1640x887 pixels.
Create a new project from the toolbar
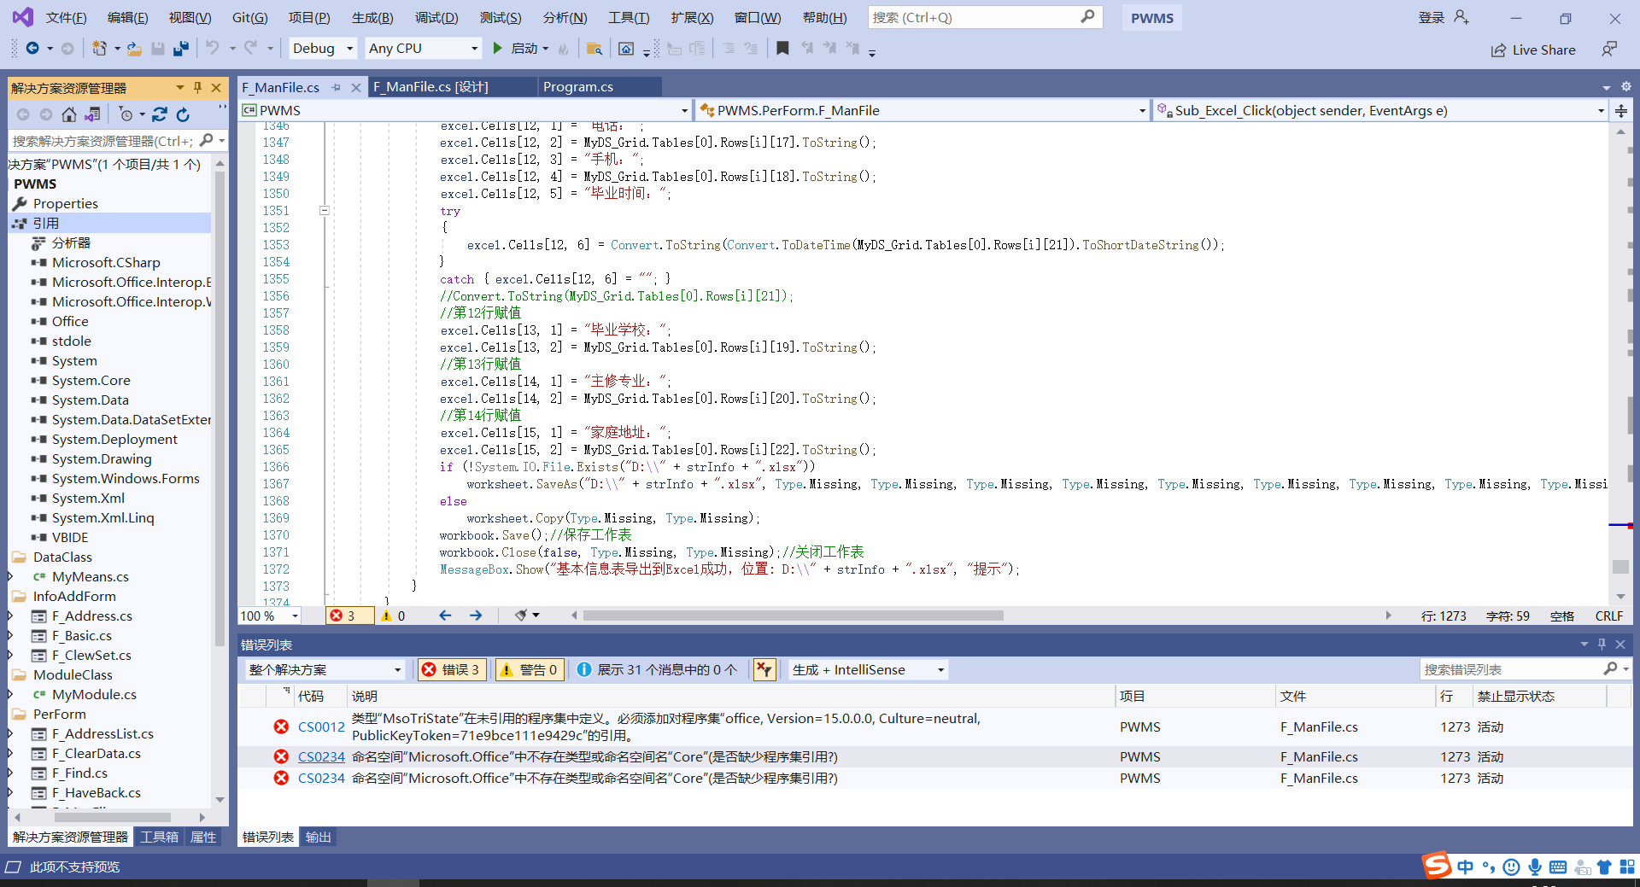[x=100, y=49]
